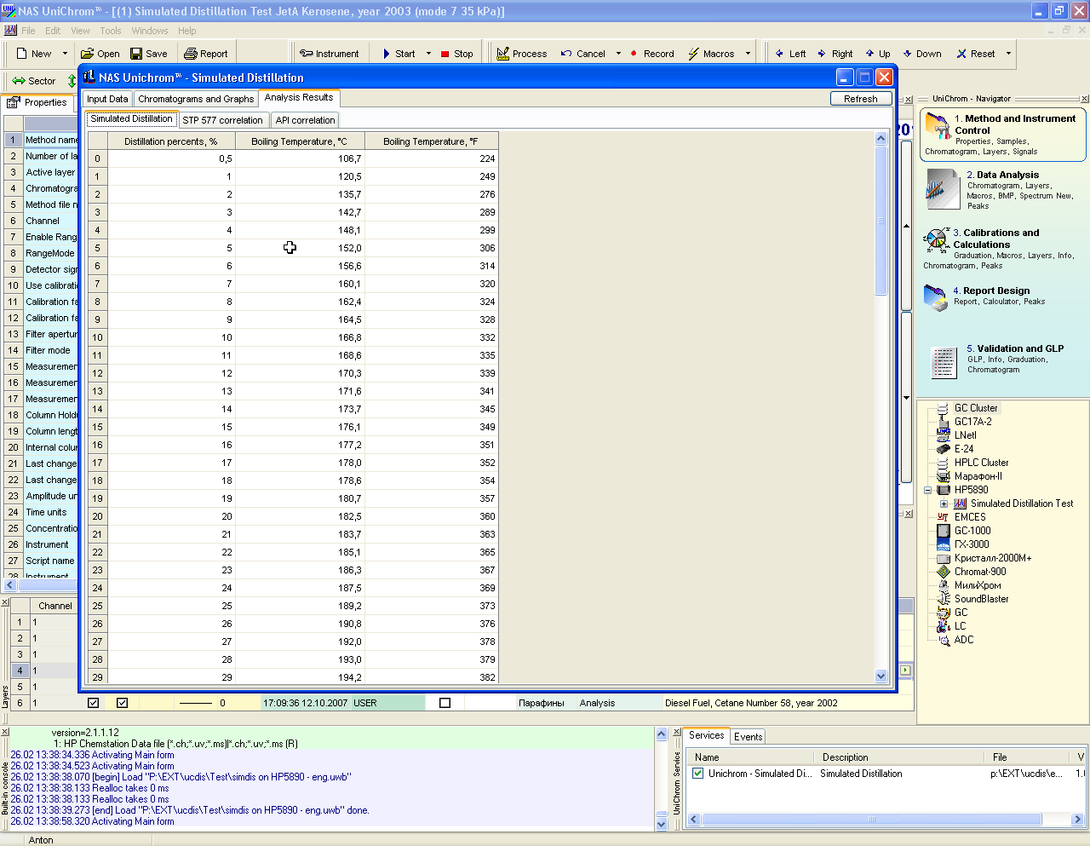Open the Chromatograms and Graphs tab
This screenshot has height=846, width=1090.
(196, 99)
